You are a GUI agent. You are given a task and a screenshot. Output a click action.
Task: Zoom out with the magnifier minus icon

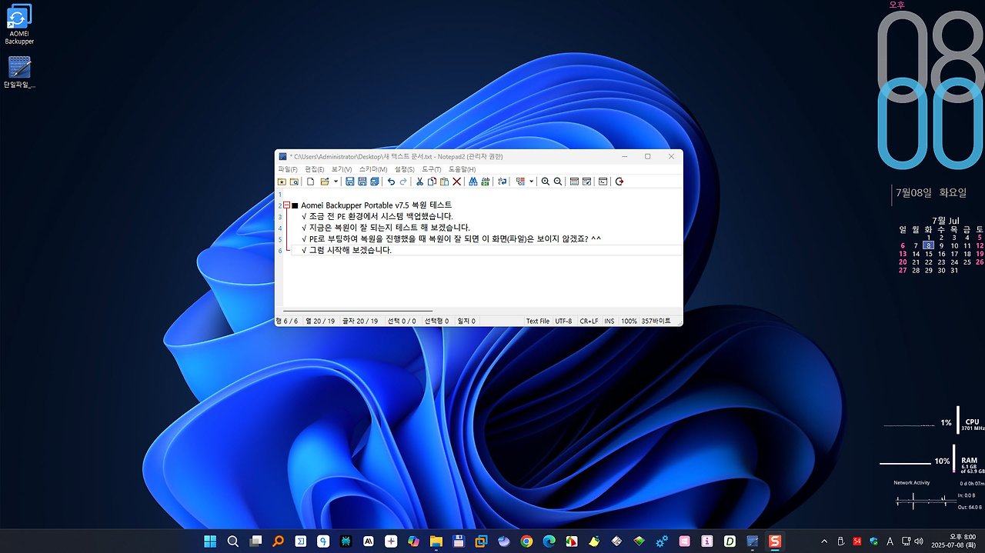click(558, 182)
